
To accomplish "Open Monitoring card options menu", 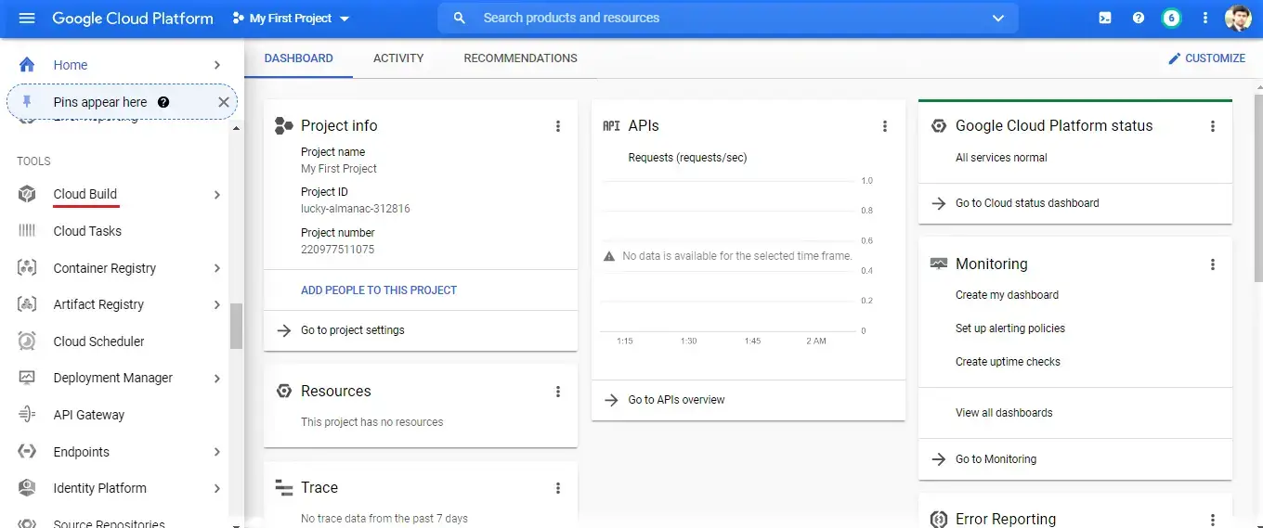I will click(1213, 264).
